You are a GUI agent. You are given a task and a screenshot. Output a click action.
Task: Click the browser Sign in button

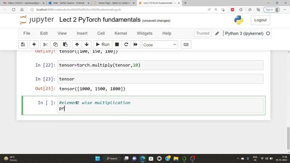pos(271,10)
